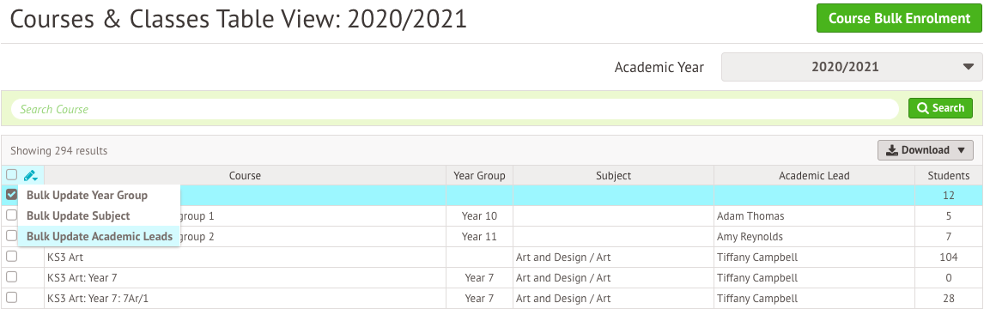Sort by the Course column header

tap(245, 175)
